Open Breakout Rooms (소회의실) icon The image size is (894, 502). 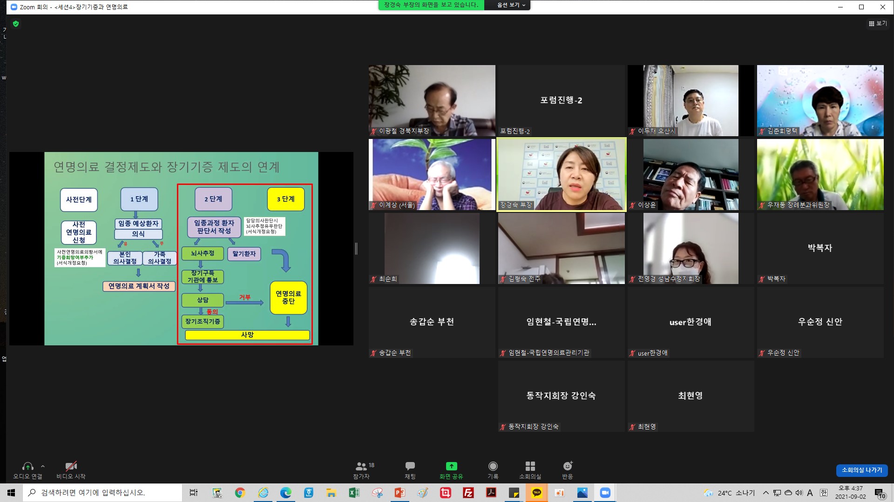click(x=530, y=466)
